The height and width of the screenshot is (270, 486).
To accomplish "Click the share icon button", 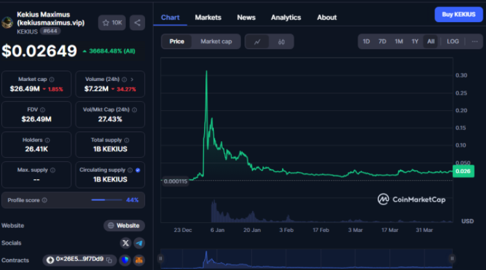I will pyautogui.click(x=137, y=23).
